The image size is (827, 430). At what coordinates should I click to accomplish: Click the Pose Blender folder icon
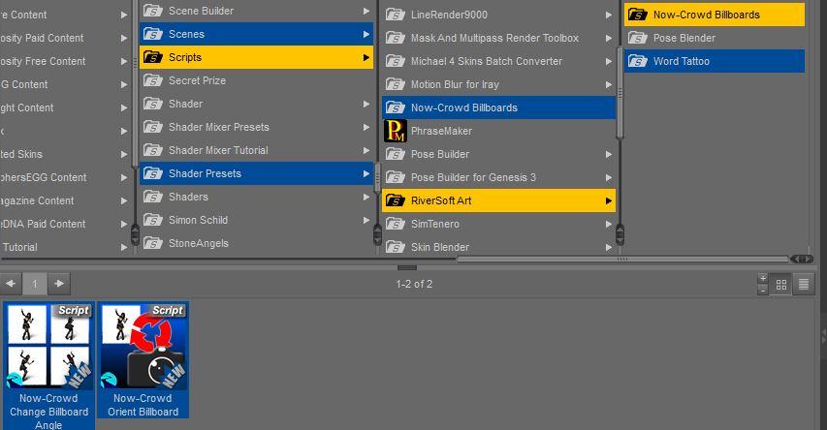(x=637, y=38)
